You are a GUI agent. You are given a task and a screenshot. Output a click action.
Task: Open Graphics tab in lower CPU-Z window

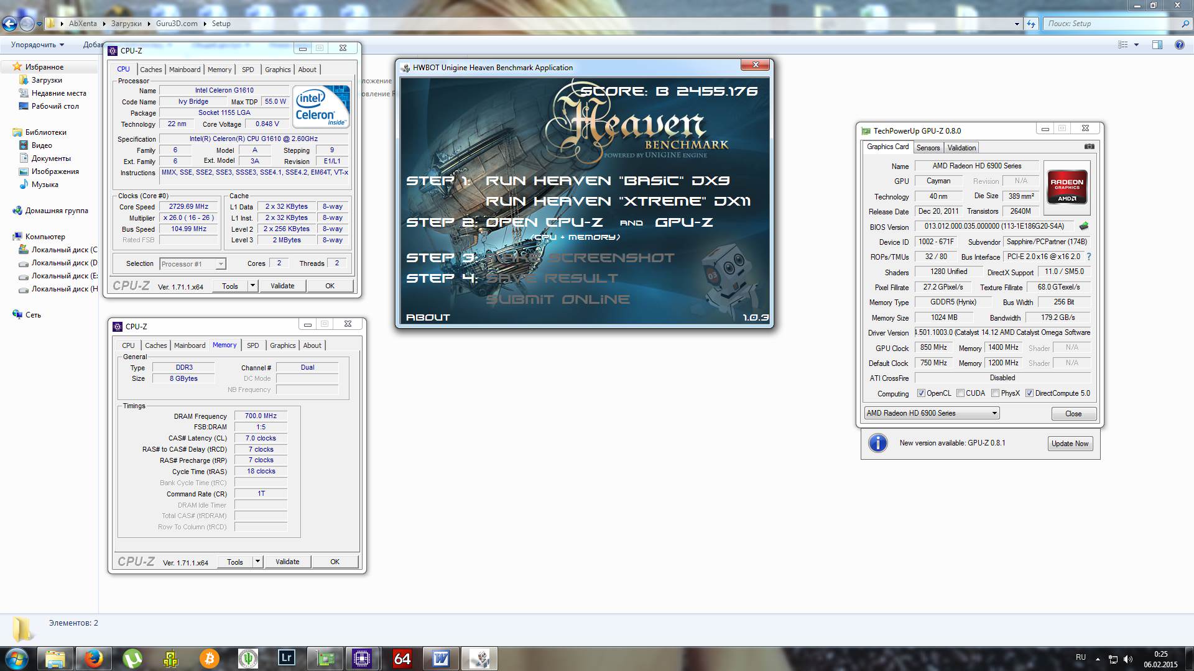click(283, 345)
